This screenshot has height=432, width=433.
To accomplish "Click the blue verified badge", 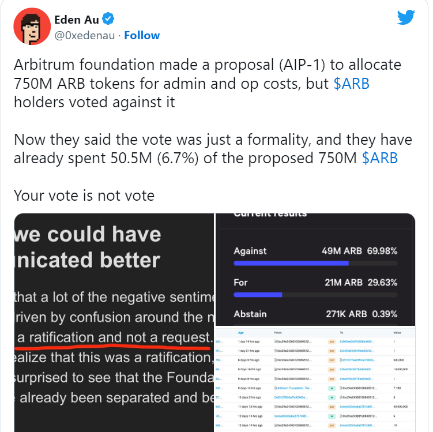I will pos(108,19).
